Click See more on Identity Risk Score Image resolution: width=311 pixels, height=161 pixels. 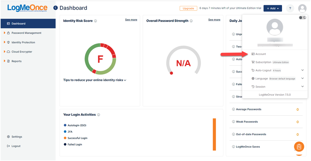[131, 20]
